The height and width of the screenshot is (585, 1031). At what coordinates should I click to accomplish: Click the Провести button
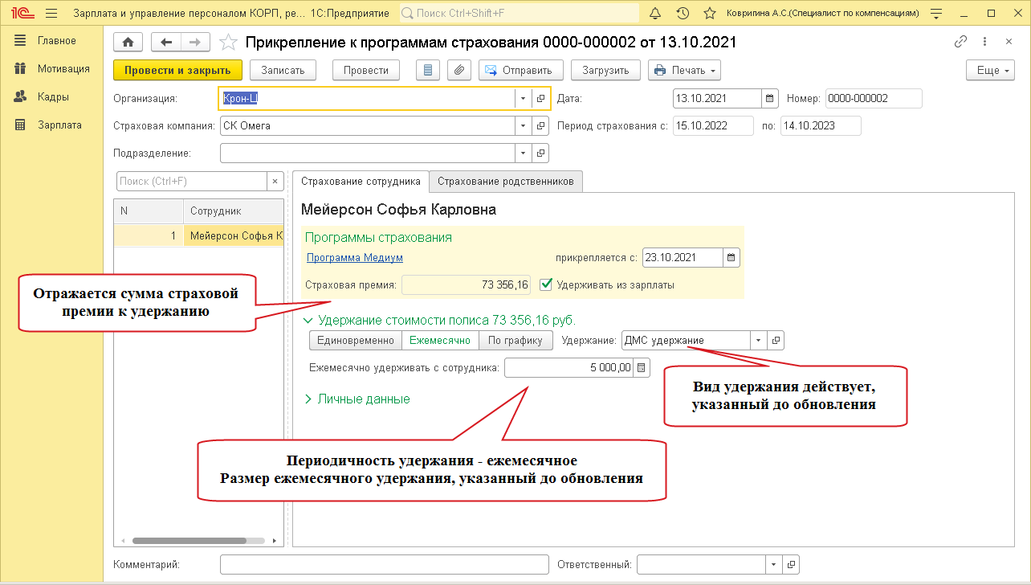[366, 70]
